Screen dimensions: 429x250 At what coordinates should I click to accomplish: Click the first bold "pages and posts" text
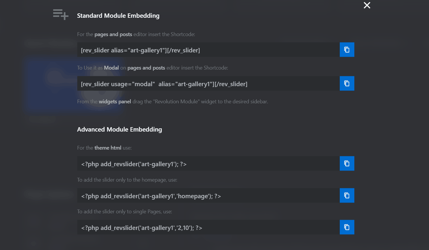tap(113, 34)
